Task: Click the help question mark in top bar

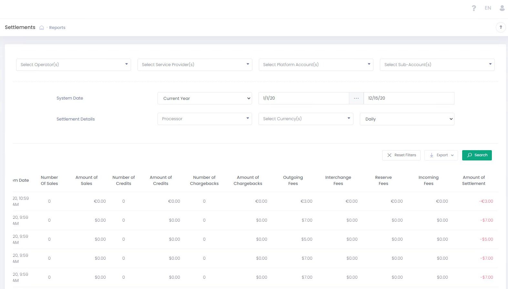Action: click(x=473, y=8)
